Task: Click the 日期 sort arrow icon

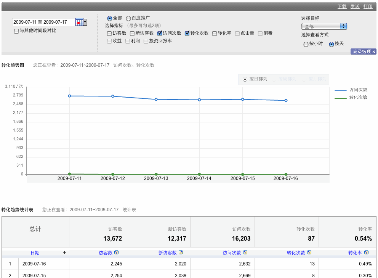Action: click(65, 253)
